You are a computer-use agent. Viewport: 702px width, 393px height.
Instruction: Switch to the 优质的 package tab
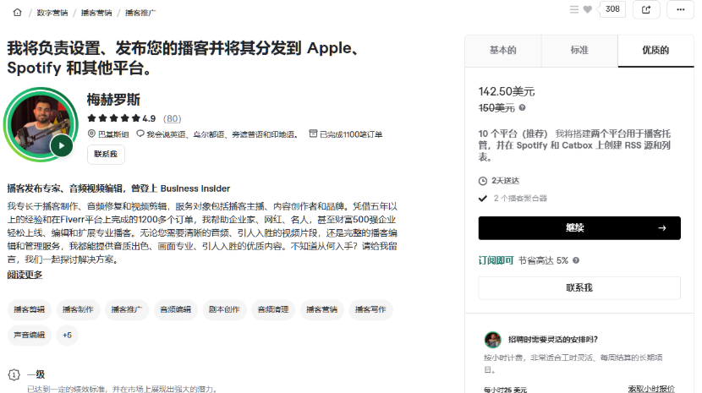point(655,51)
